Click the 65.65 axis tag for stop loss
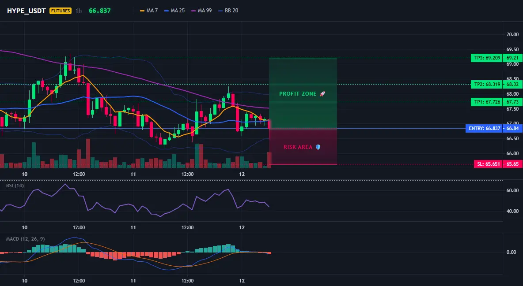Image resolution: width=523 pixels, height=286 pixels. click(512, 164)
